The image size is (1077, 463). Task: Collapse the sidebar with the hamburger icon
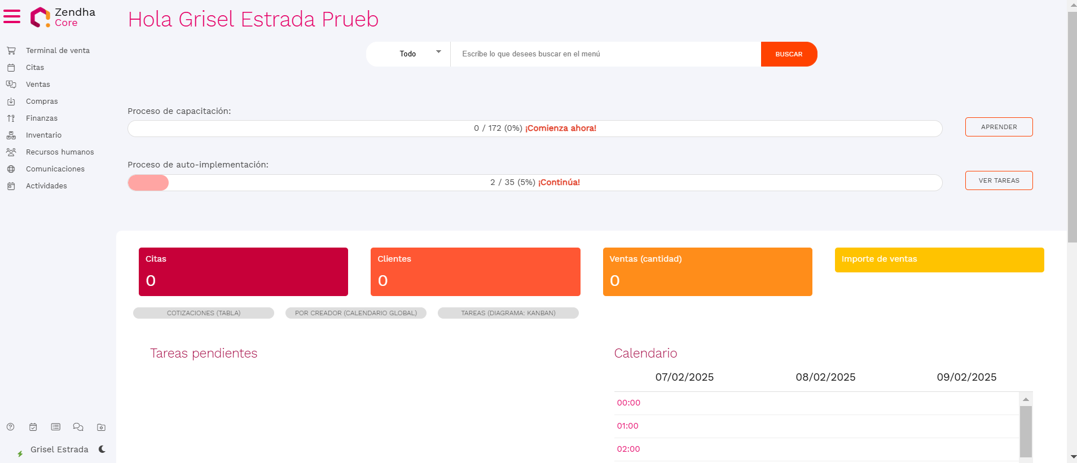tap(12, 17)
